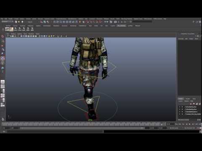Toggle display type box of topmost layer
This screenshot has width=202, height=151.
coord(183,107)
